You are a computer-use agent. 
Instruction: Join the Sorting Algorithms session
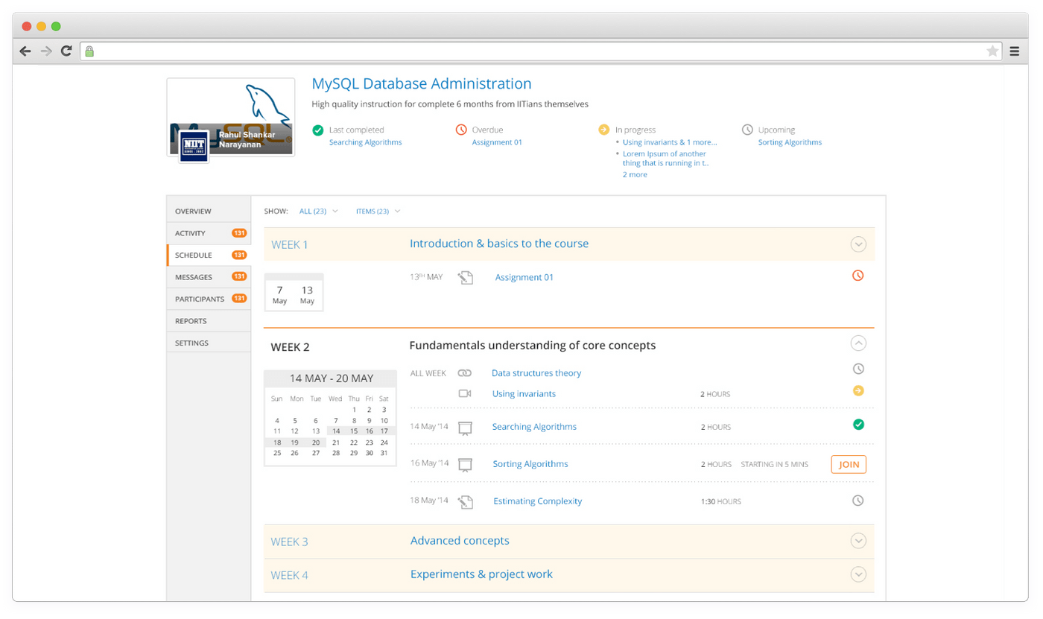[849, 465]
